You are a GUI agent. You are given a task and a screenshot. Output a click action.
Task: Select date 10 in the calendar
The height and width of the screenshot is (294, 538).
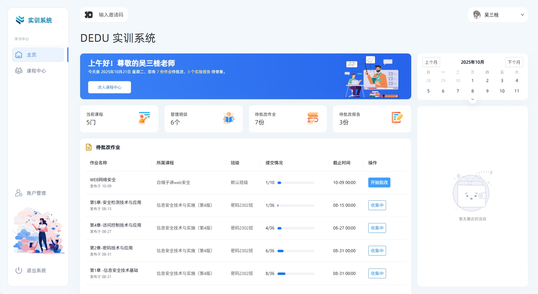point(502,91)
